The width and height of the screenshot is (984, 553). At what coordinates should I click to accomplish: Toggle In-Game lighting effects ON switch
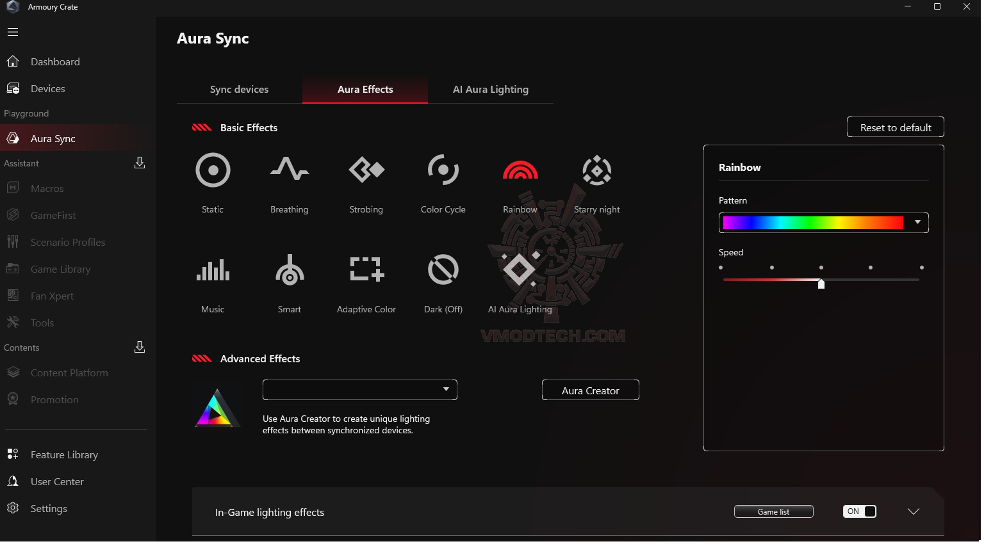coord(860,511)
